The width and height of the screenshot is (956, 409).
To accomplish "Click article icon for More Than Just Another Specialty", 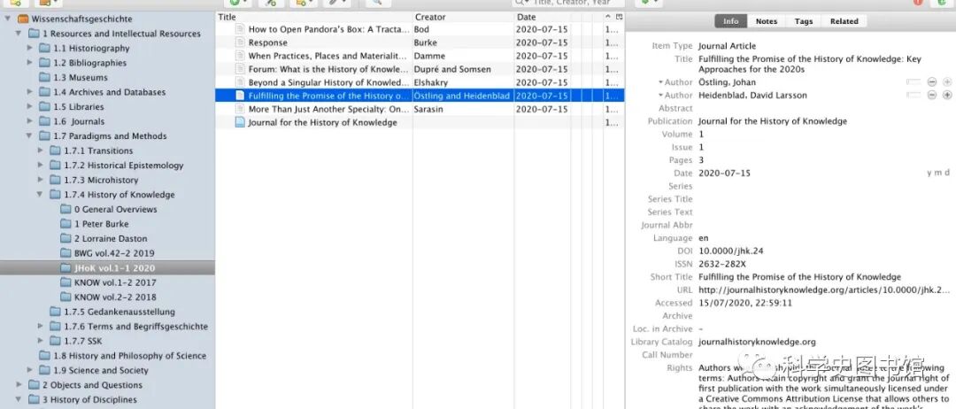I will point(240,109).
